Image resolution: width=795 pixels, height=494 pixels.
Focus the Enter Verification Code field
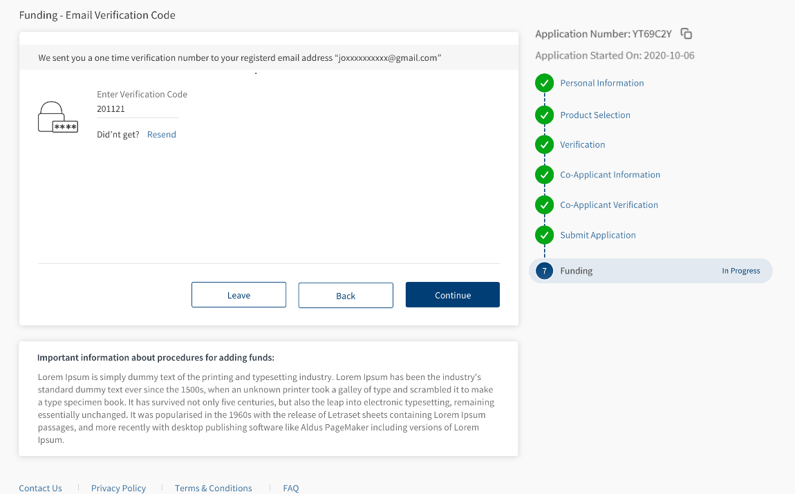[x=138, y=109]
